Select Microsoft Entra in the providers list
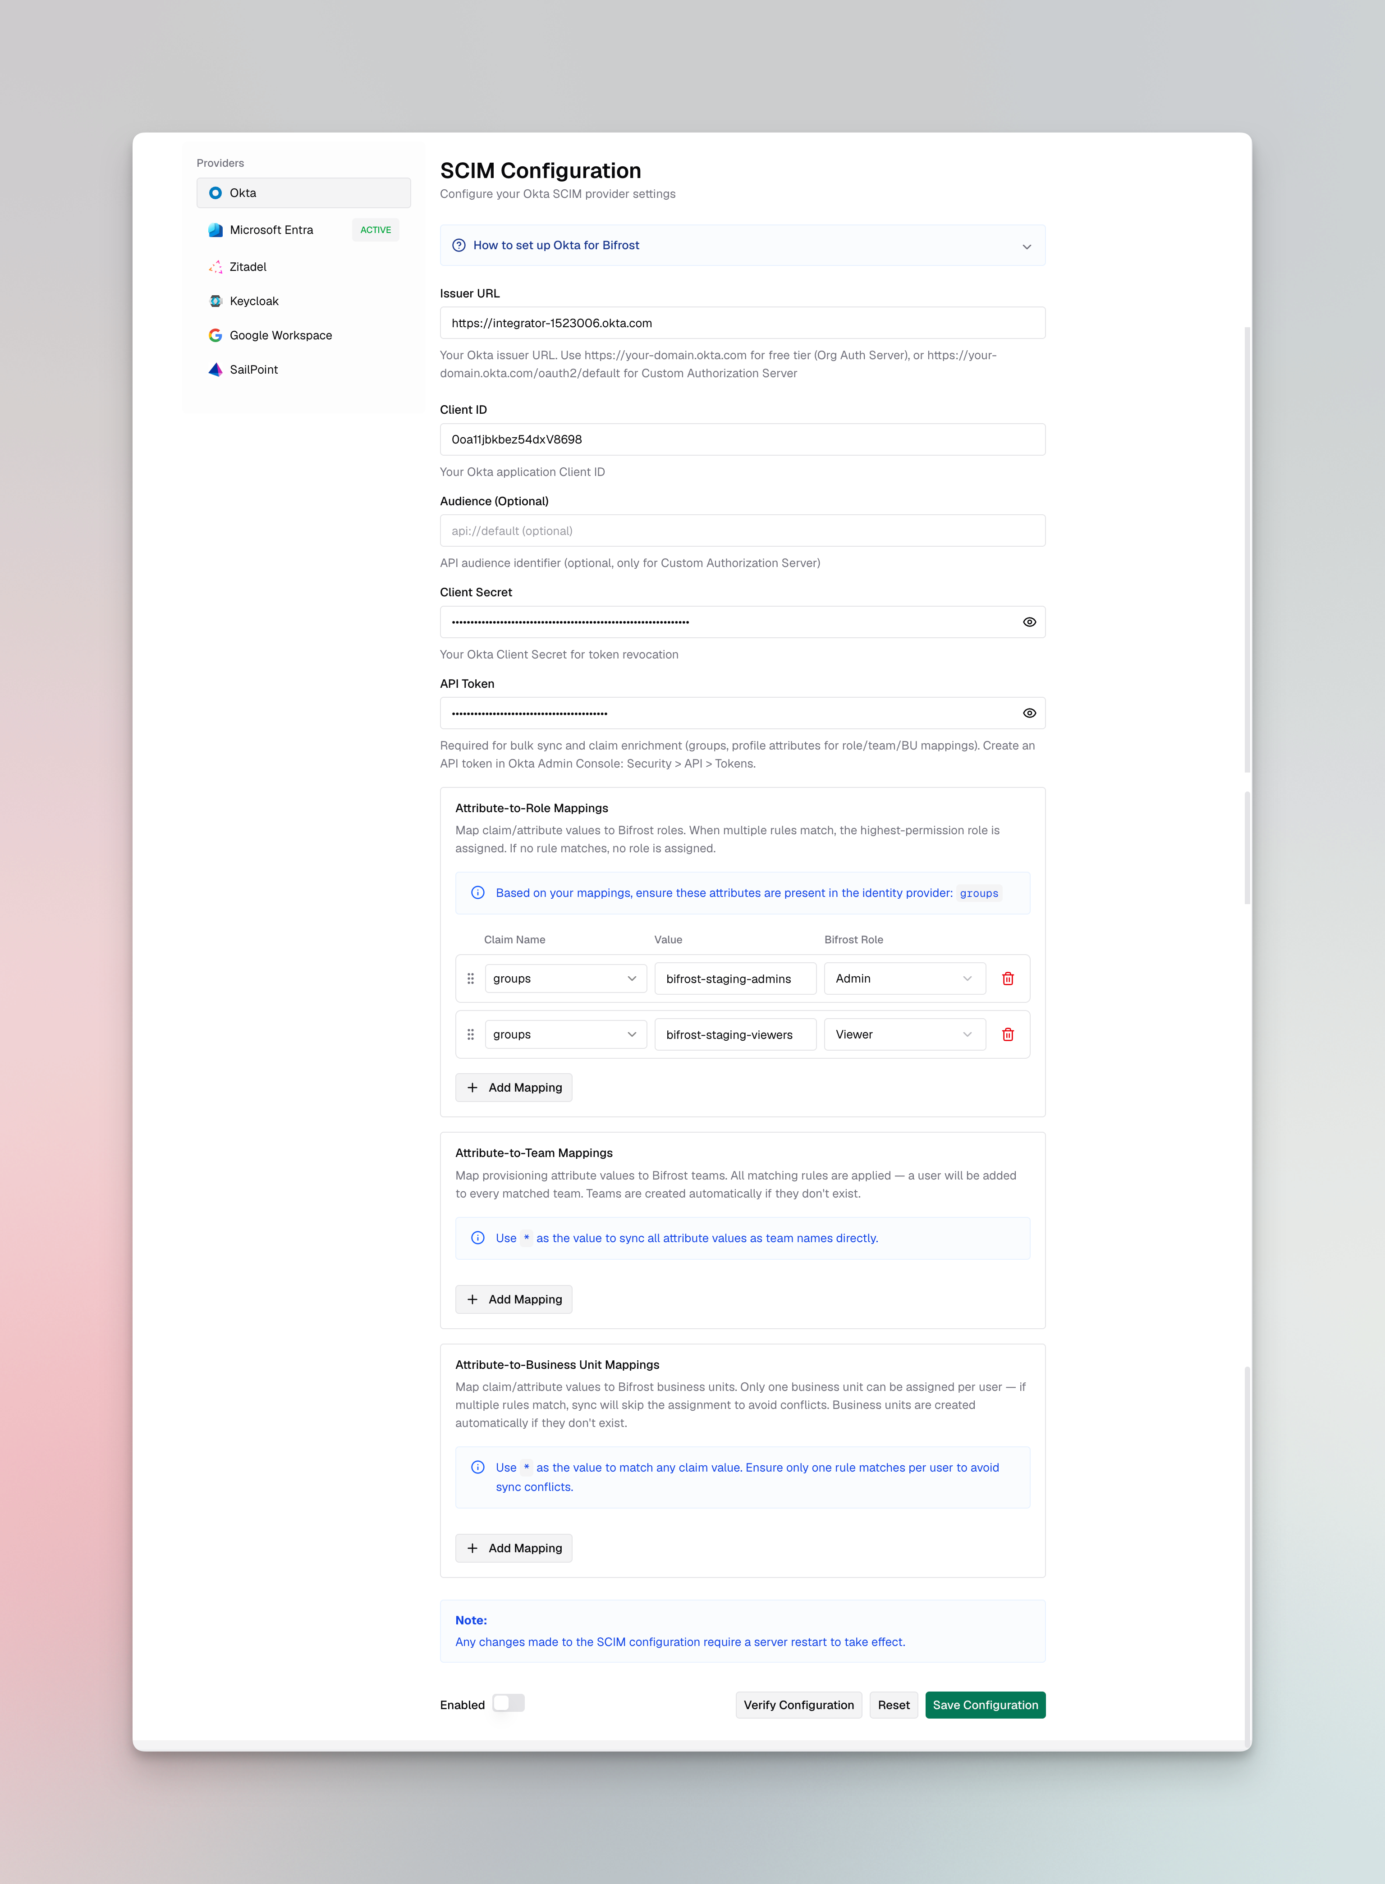The height and width of the screenshot is (1884, 1385). (x=303, y=229)
